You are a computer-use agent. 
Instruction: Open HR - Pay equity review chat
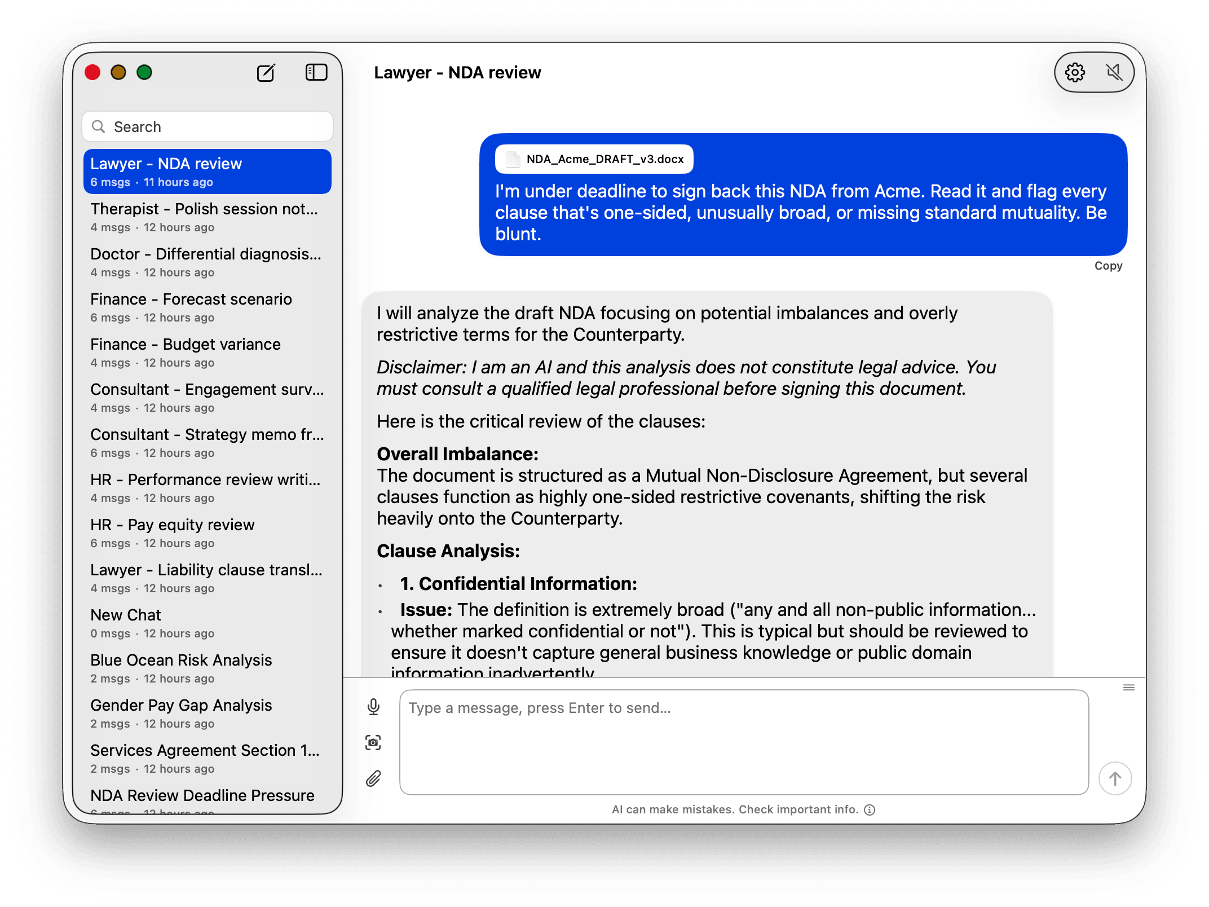point(208,532)
